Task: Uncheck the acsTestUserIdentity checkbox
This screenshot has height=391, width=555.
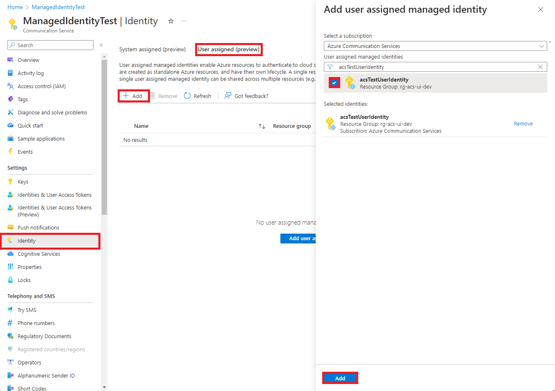Action: coord(334,83)
